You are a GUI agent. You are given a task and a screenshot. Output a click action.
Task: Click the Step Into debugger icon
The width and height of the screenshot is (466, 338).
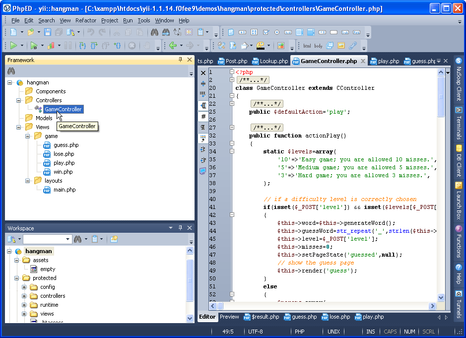[82, 46]
